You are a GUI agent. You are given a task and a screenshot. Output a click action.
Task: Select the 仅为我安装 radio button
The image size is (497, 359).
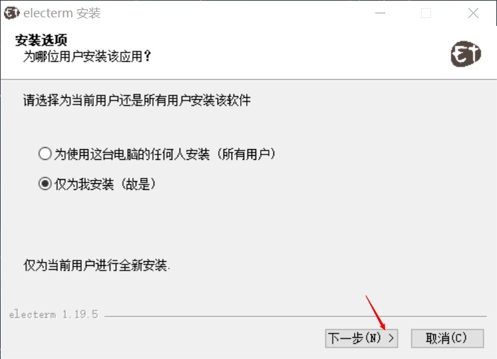(x=45, y=183)
